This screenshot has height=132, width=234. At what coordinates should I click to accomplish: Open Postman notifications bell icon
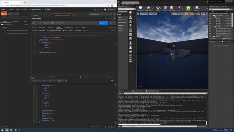101,10
